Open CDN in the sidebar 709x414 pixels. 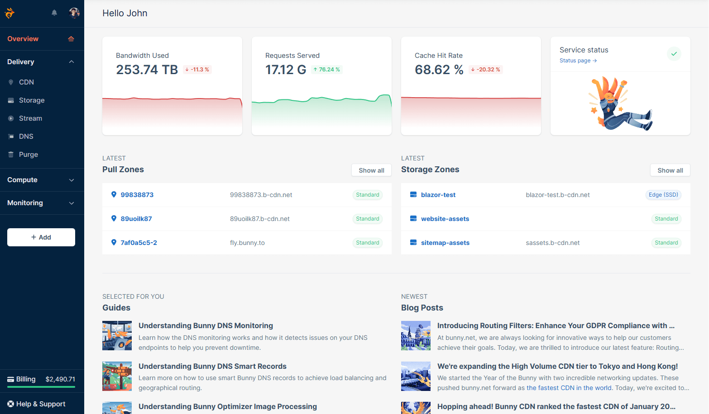(26, 82)
